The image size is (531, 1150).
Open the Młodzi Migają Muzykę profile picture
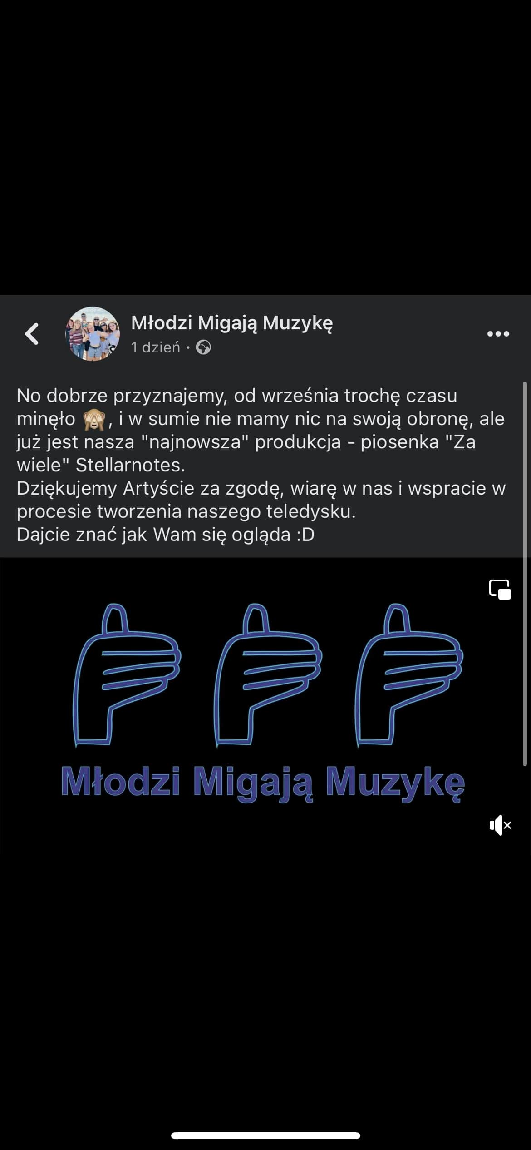coord(93,334)
